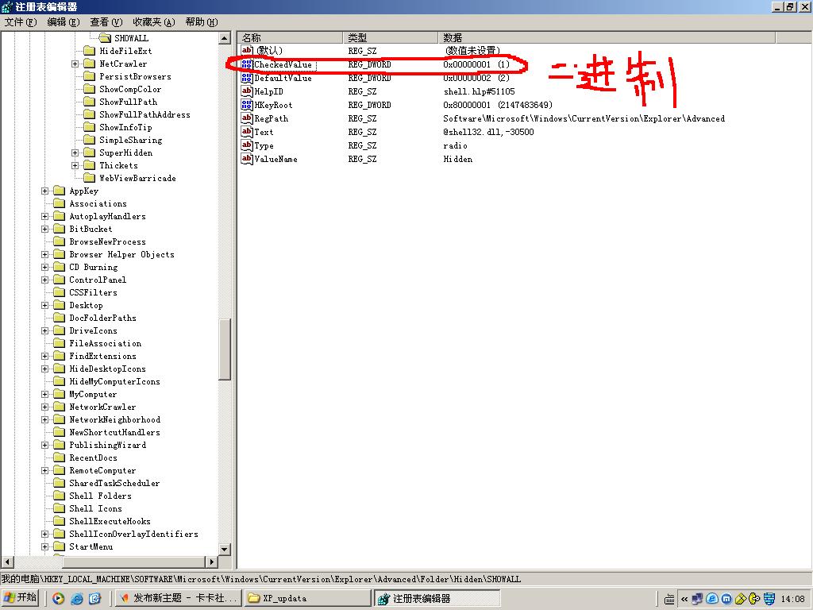Click the StartMenu folder icon
Viewport: 813px width, 610px height.
[x=60, y=546]
